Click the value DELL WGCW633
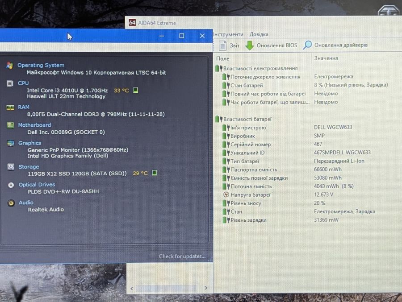Image resolution: width=402 pixels, height=302 pixels. click(x=333, y=127)
